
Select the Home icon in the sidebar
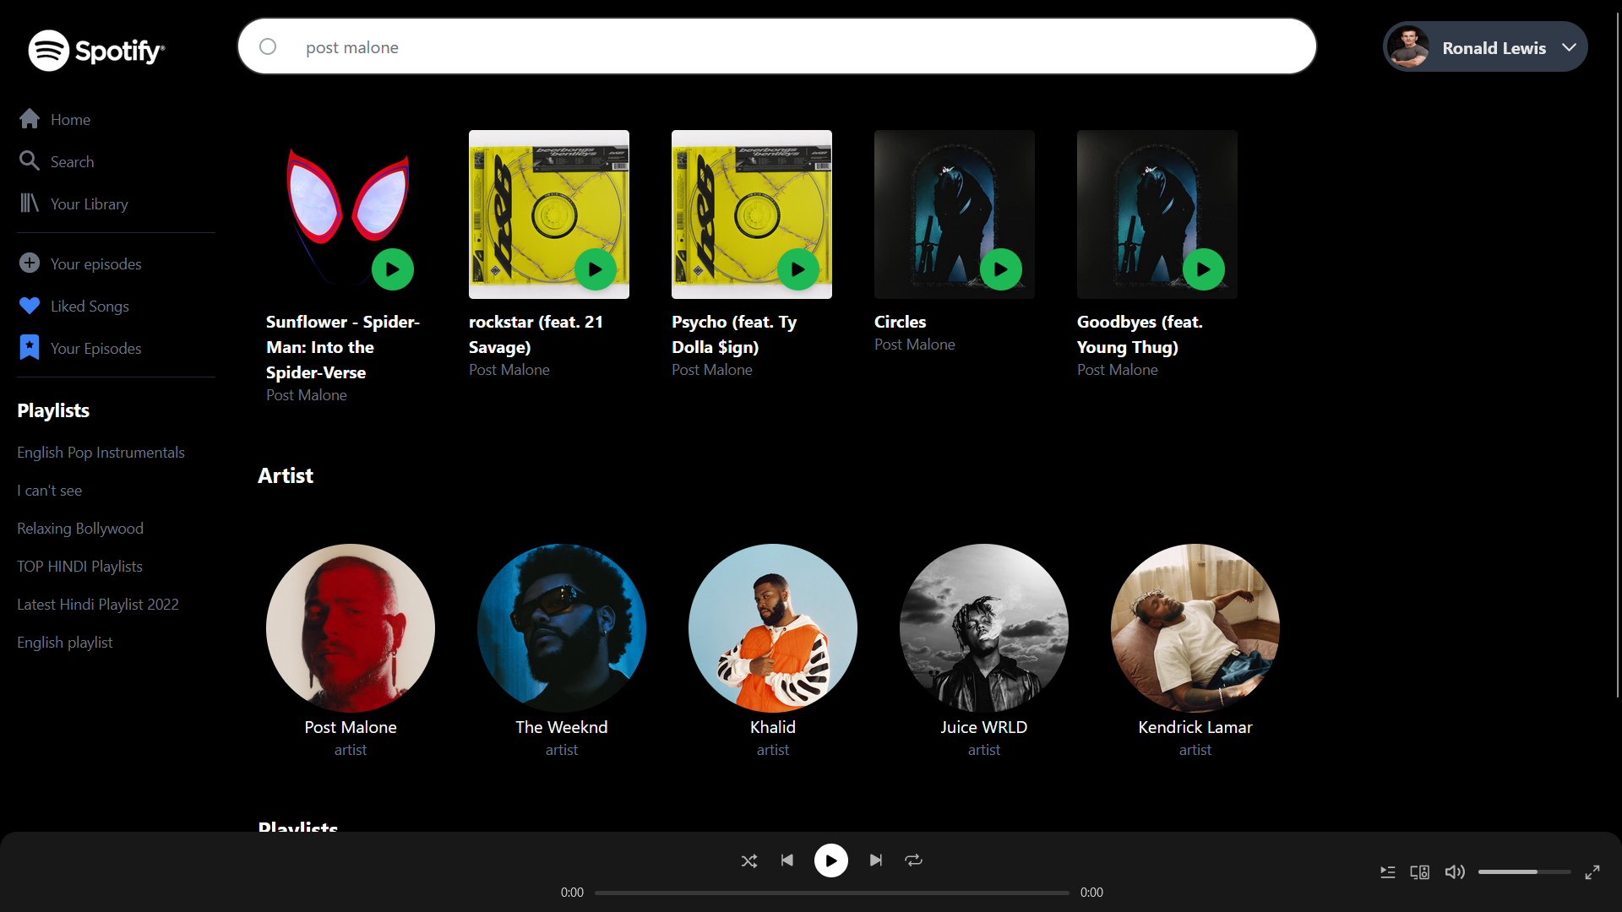click(x=30, y=119)
